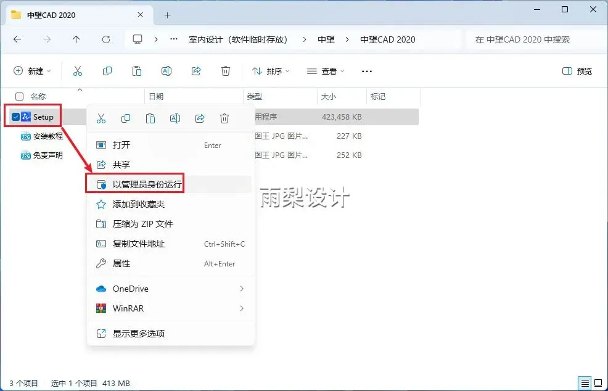Click the Paste icon in the main toolbar
The image size is (608, 391).
tap(137, 71)
